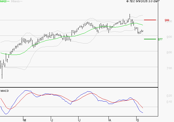Click the S month marker on time axis
This screenshot has width=174, height=122.
pos(138,120)
